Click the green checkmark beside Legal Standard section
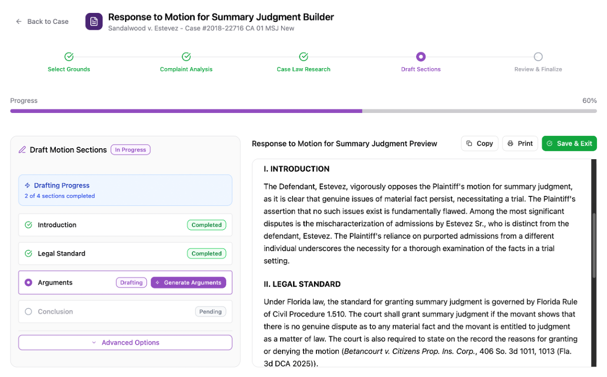The width and height of the screenshot is (607, 377). click(28, 254)
